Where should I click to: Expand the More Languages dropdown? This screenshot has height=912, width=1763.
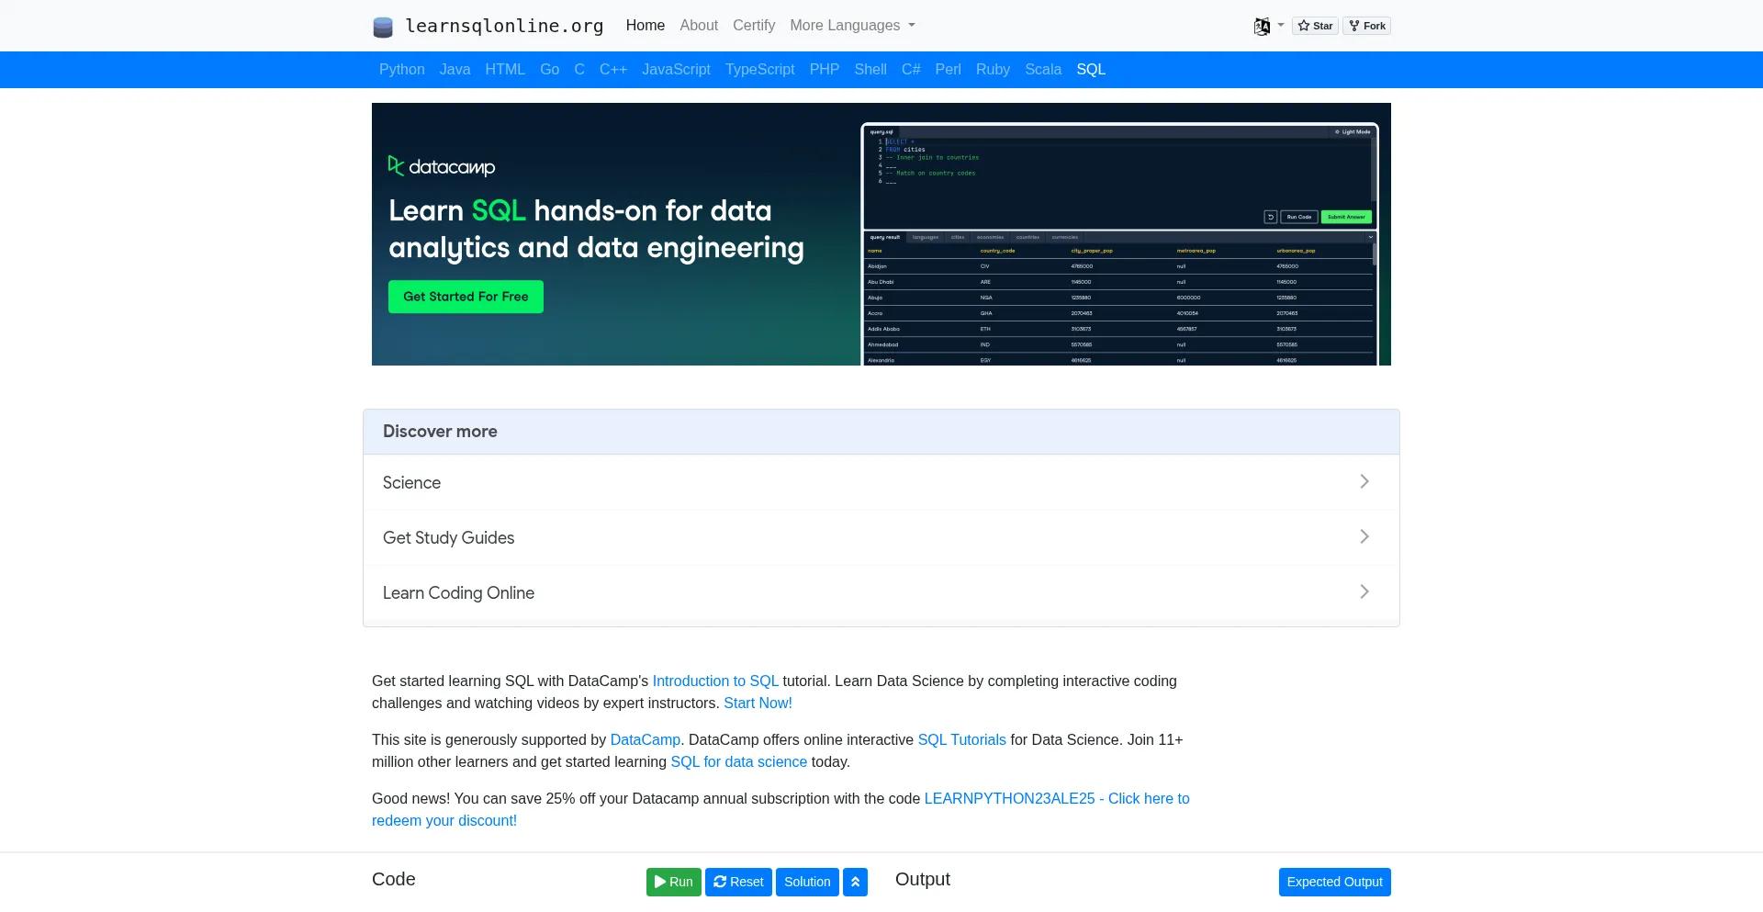[x=852, y=26]
